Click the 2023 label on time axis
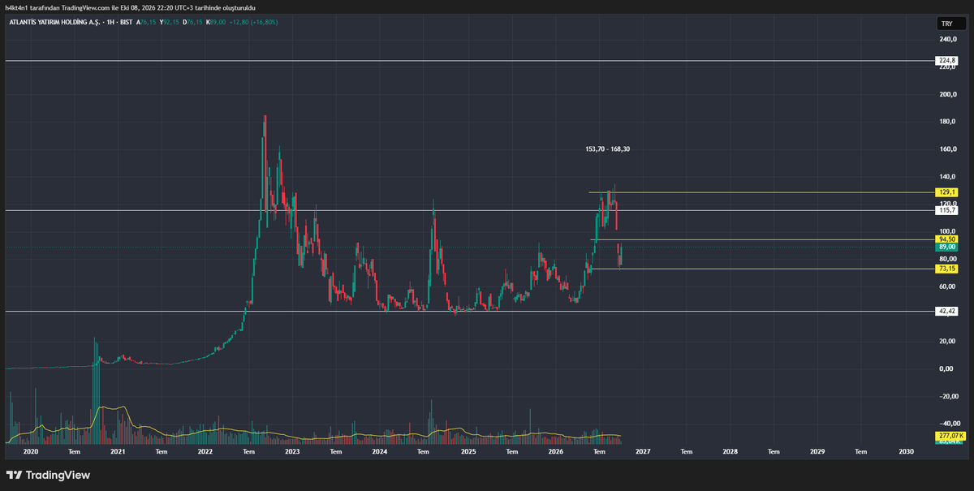Viewport: 974px width, 491px height. tap(292, 450)
